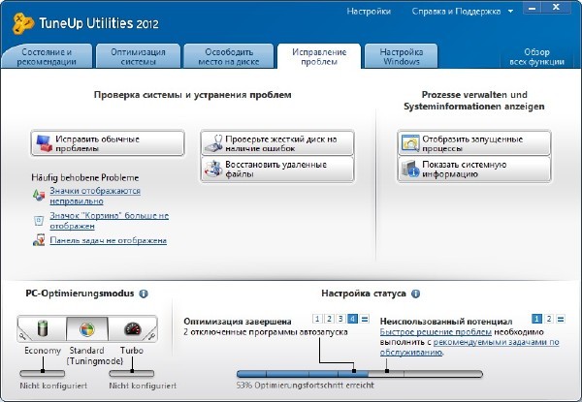Click Häufig behobene Probleme heading
582x402 pixels.
pos(85,178)
